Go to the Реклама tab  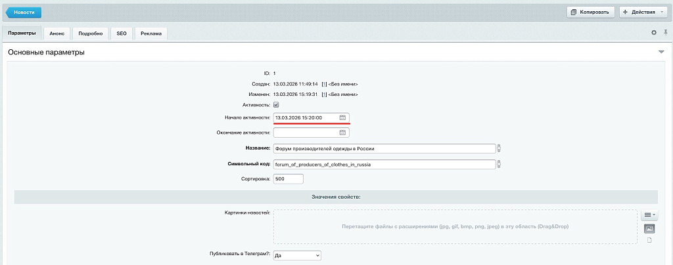pyautogui.click(x=151, y=33)
